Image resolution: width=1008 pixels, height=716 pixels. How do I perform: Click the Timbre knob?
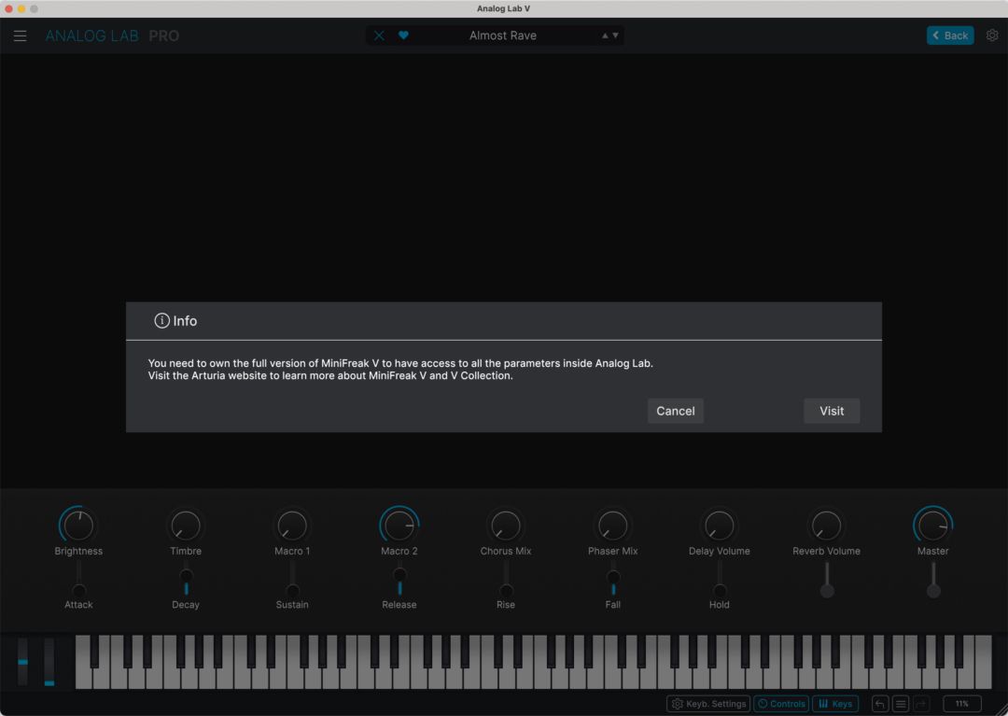pyautogui.click(x=186, y=526)
